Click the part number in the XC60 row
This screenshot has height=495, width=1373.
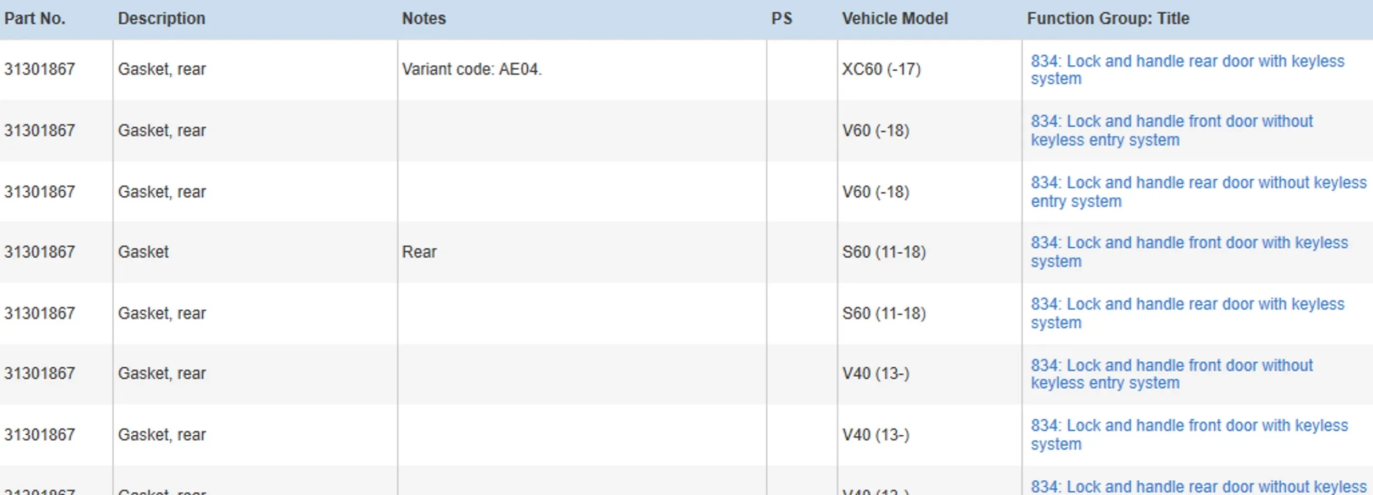coord(40,70)
